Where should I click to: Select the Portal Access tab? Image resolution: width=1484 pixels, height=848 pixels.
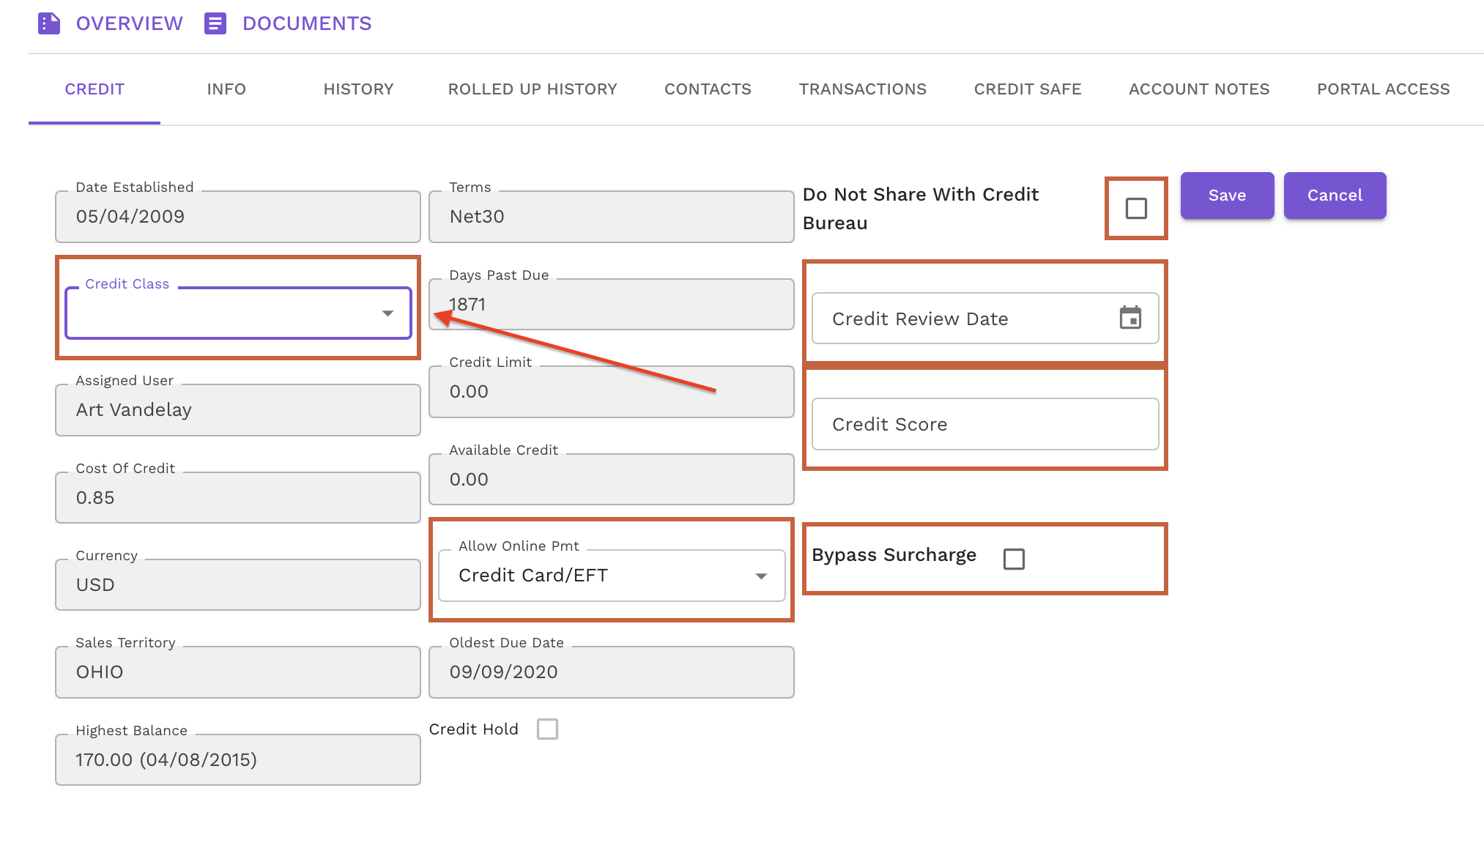[1383, 89]
